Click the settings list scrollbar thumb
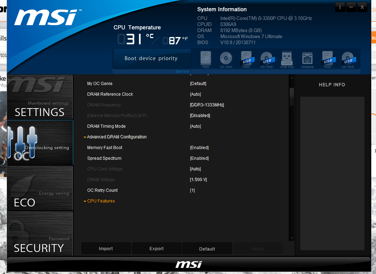 pos(292,97)
